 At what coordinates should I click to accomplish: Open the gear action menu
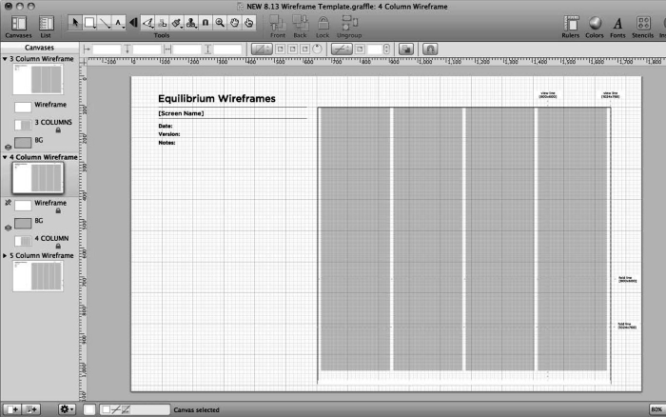67,409
